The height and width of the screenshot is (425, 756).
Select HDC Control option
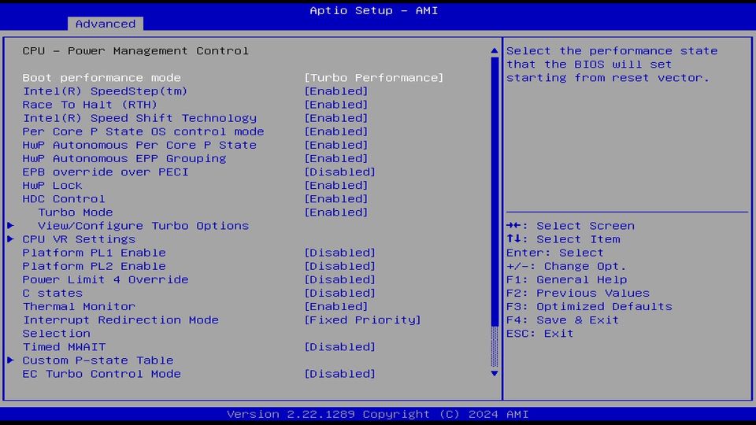(x=64, y=199)
